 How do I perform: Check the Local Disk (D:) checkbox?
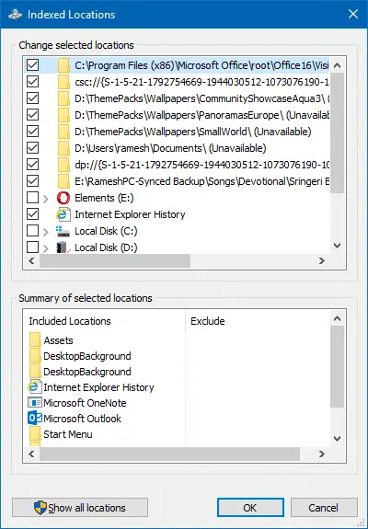[33, 247]
